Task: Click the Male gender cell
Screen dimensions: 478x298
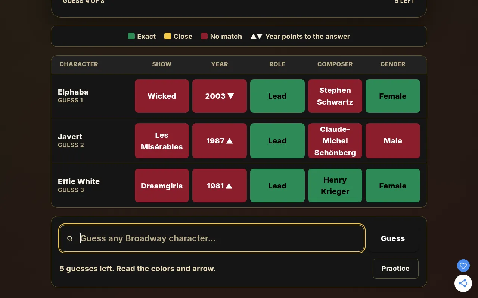Action: (393, 141)
